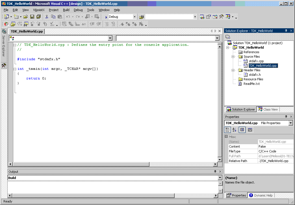
Task: Open the Server Explorer sidebar icon
Action: point(4,31)
